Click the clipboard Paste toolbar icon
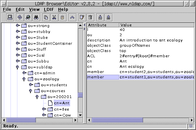This screenshot has width=196, height=130. (63, 17)
